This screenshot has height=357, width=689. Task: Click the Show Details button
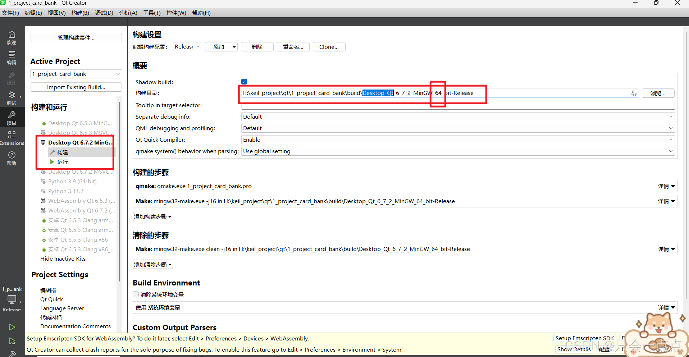coord(574,349)
